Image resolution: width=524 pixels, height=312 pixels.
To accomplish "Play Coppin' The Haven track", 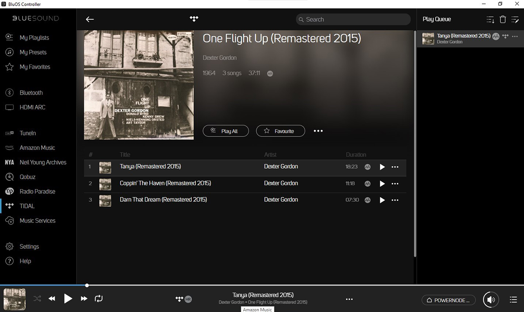I will point(382,183).
